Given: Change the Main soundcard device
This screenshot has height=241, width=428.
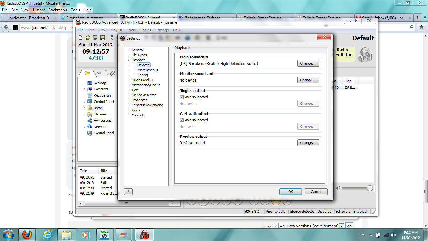Looking at the screenshot, I should pyautogui.click(x=308, y=63).
